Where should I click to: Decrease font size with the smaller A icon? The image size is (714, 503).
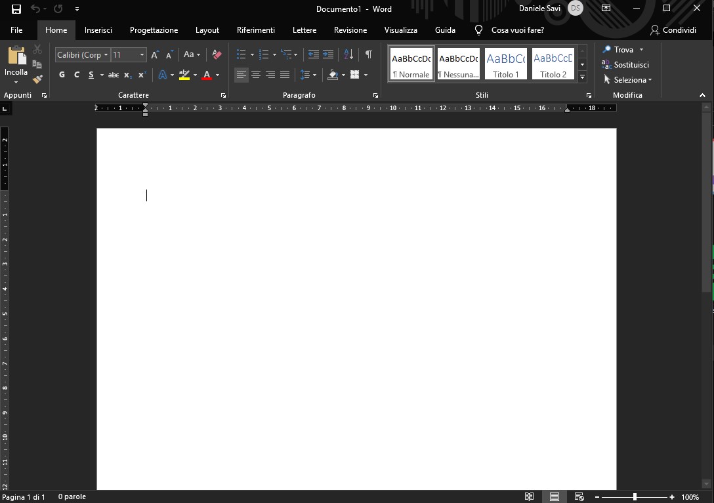[169, 54]
